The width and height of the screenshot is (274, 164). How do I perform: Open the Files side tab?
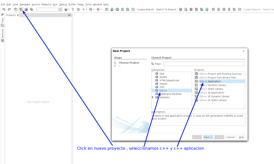coord(2,22)
